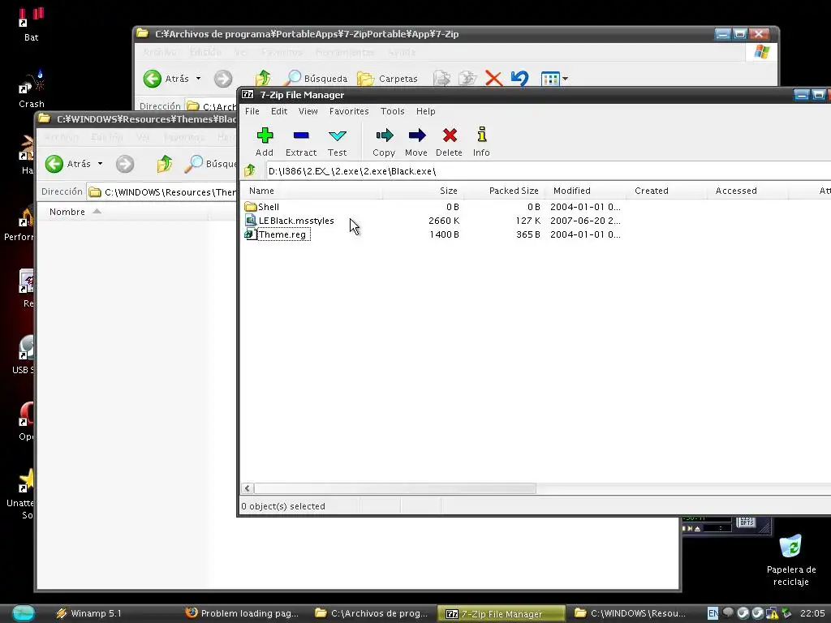Click the up-folder icon in 7-Zip folder Explorer
Screen dimensions: 831x623
pos(263,79)
